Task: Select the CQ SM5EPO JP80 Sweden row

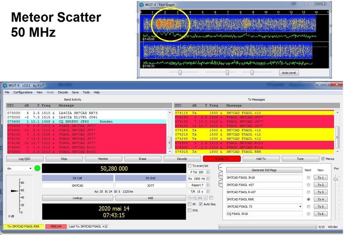Action: tap(87, 122)
